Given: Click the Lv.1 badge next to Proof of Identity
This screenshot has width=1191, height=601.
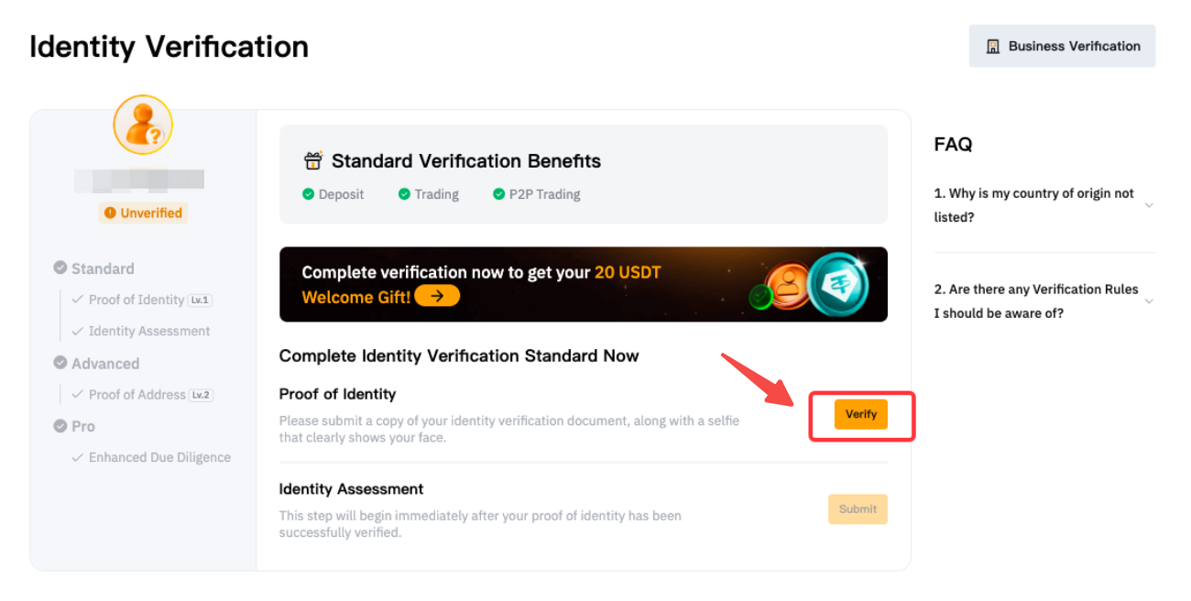Looking at the screenshot, I should tap(200, 300).
